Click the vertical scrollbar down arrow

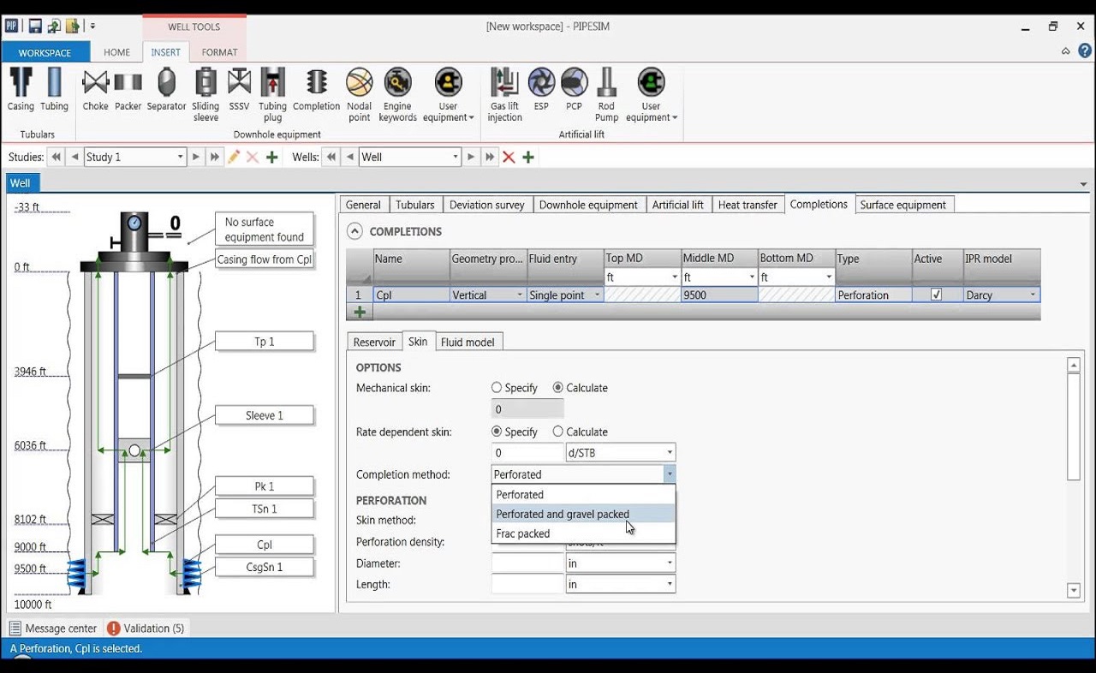(x=1074, y=591)
